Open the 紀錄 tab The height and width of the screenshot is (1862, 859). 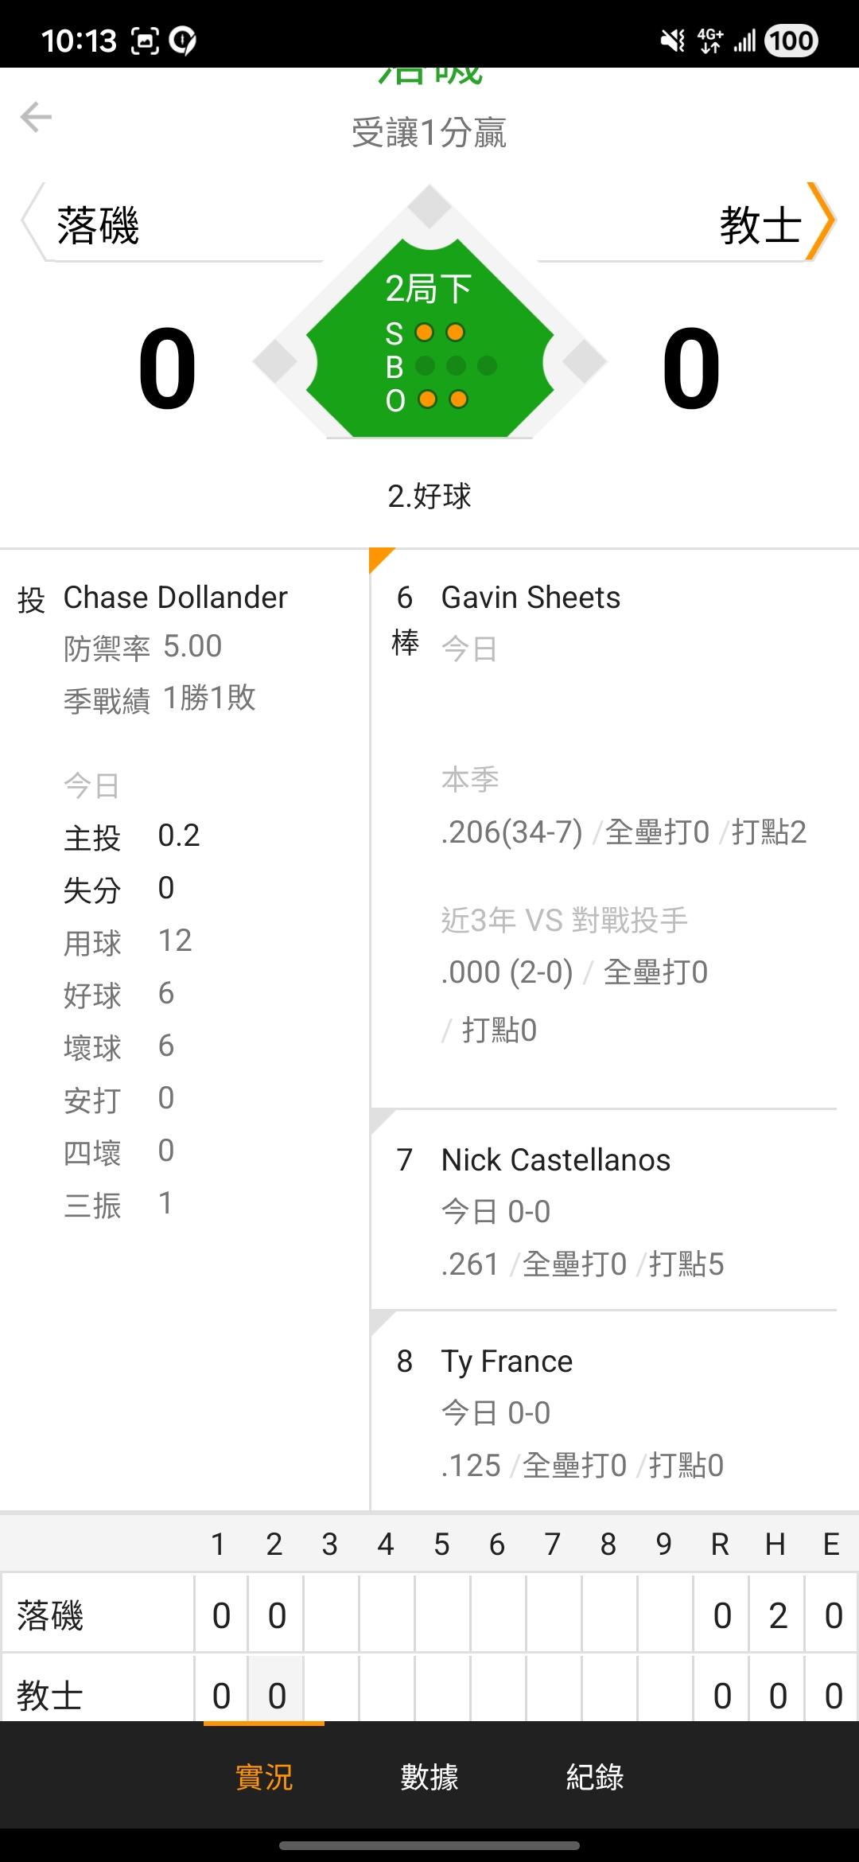(595, 1777)
